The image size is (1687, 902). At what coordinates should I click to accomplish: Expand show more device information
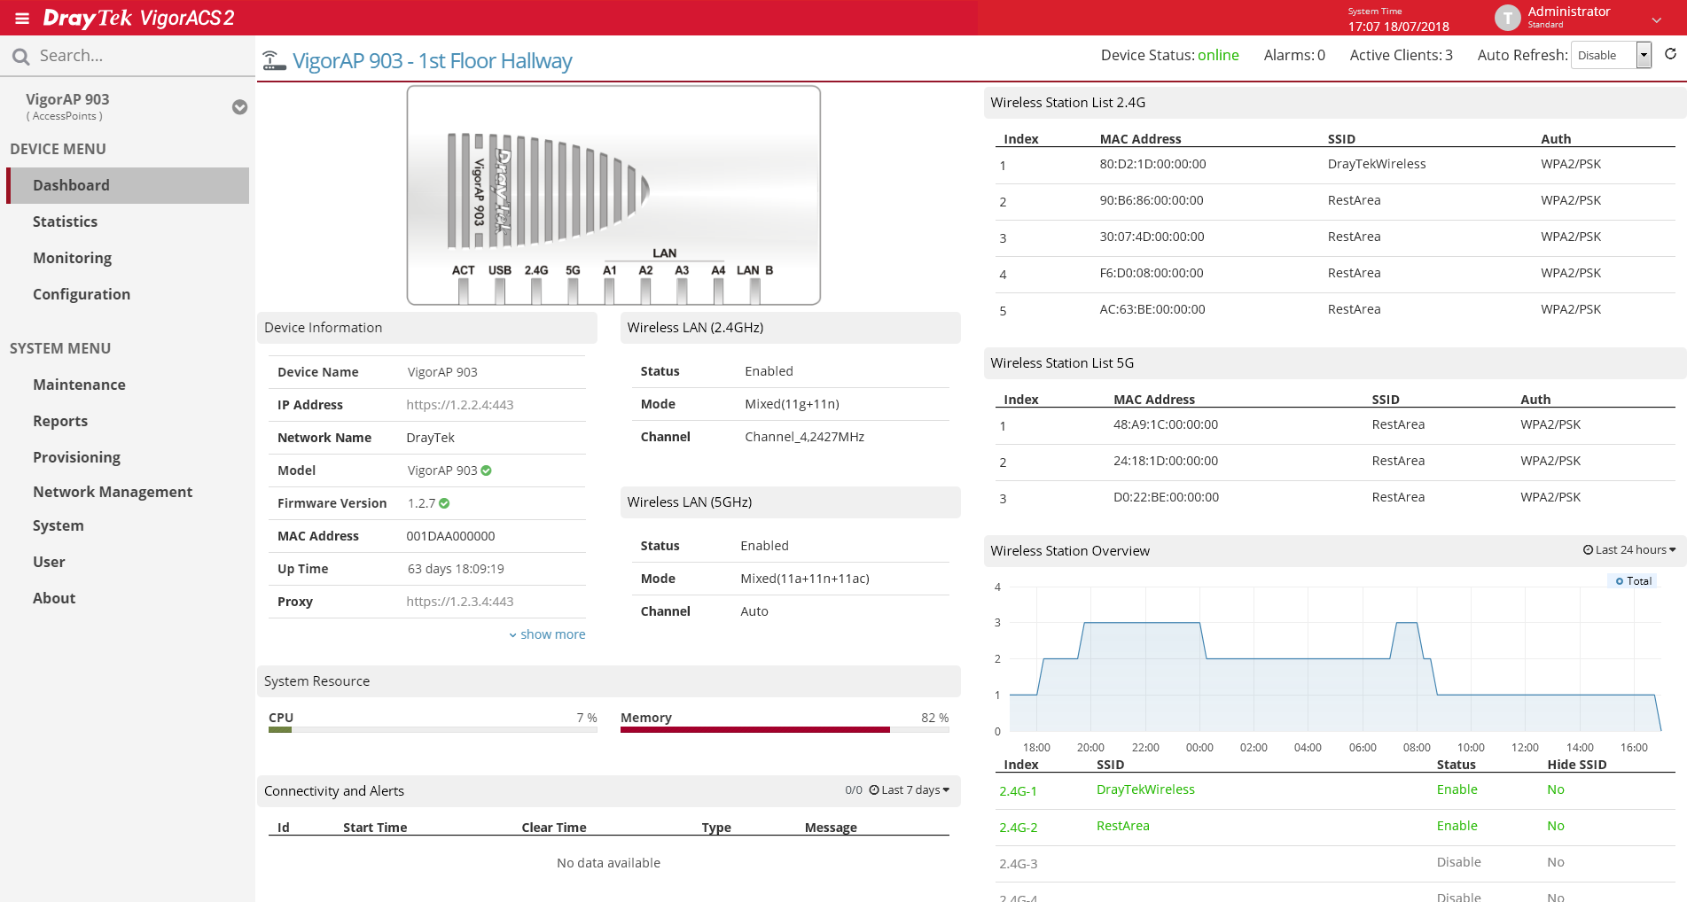547,634
